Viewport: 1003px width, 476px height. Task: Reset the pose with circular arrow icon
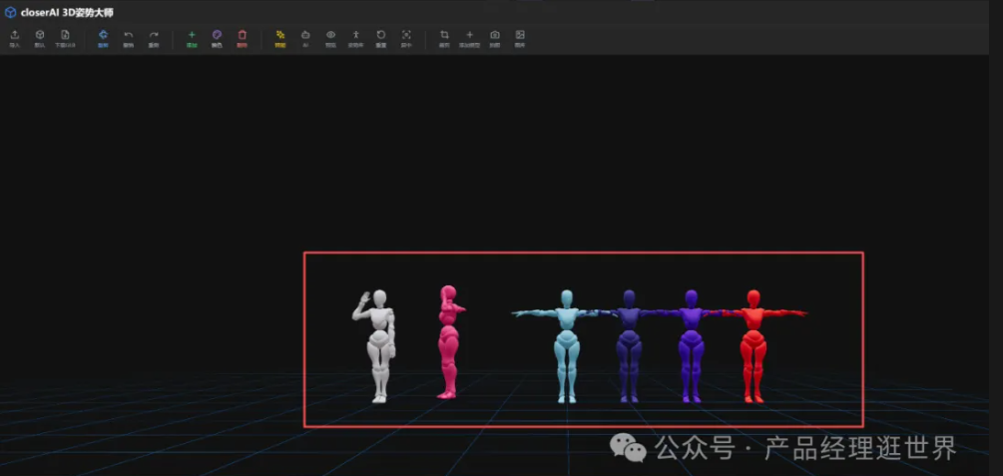(x=381, y=35)
